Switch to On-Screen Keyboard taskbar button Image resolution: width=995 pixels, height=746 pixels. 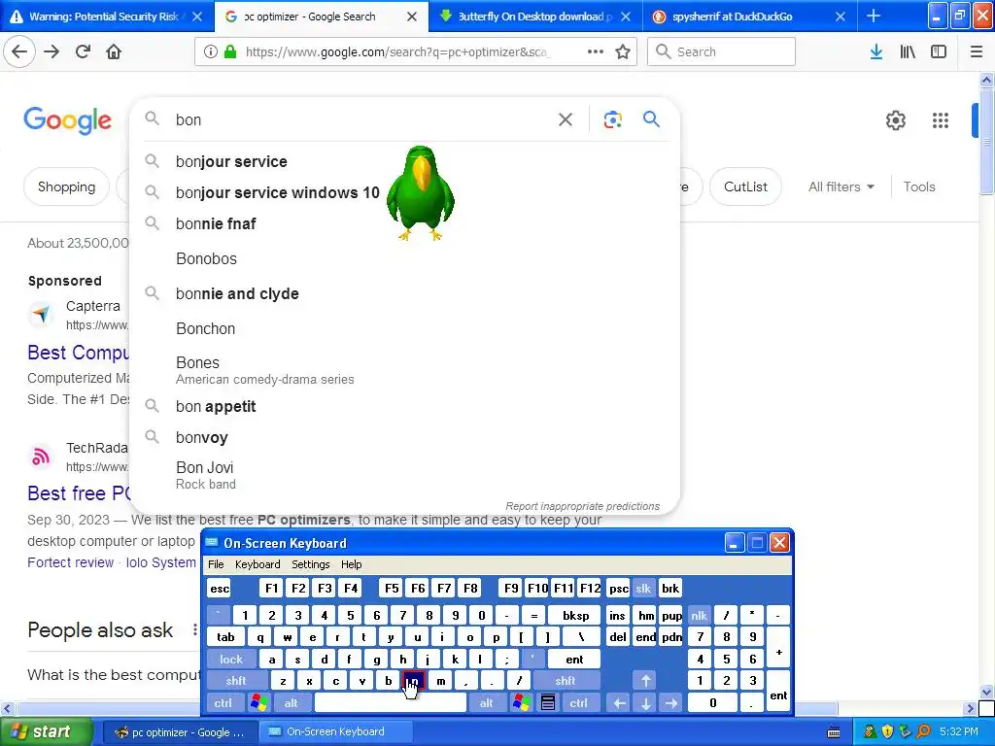(335, 731)
